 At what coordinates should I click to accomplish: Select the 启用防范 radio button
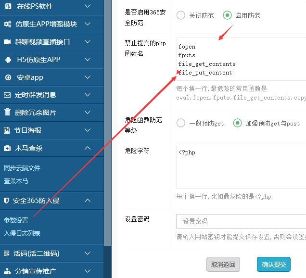click(228, 15)
